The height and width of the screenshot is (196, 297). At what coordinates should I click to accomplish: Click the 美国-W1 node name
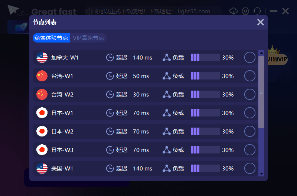pyautogui.click(x=62, y=169)
